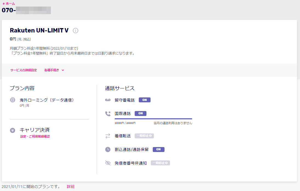Click the 海外ローミング（データ通信）label

click(47, 100)
